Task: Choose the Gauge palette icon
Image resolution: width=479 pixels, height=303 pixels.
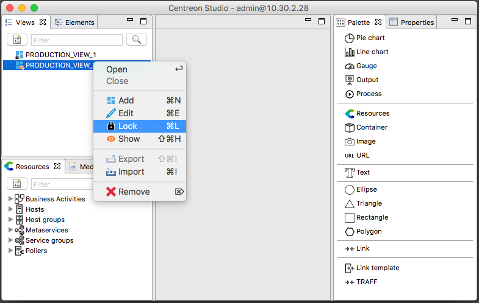Action: pos(349,66)
